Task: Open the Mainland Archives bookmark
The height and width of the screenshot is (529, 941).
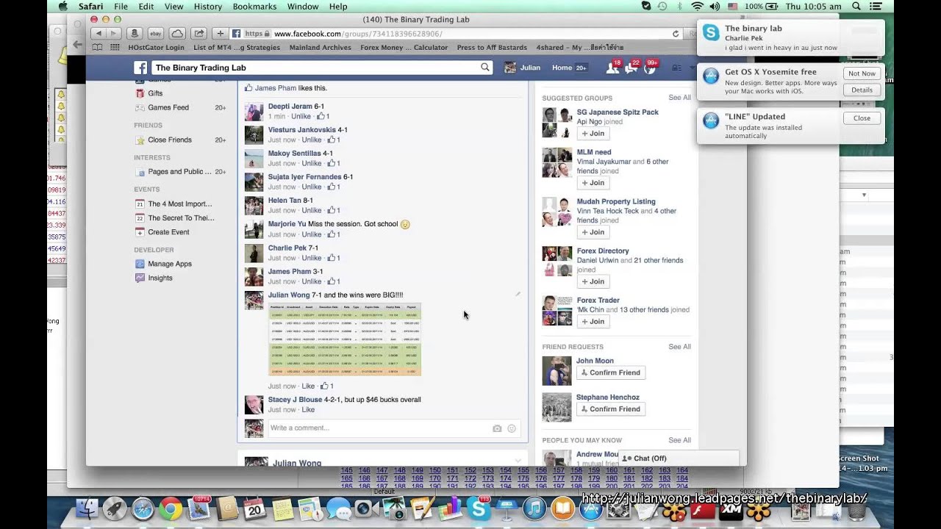Action: click(x=320, y=47)
